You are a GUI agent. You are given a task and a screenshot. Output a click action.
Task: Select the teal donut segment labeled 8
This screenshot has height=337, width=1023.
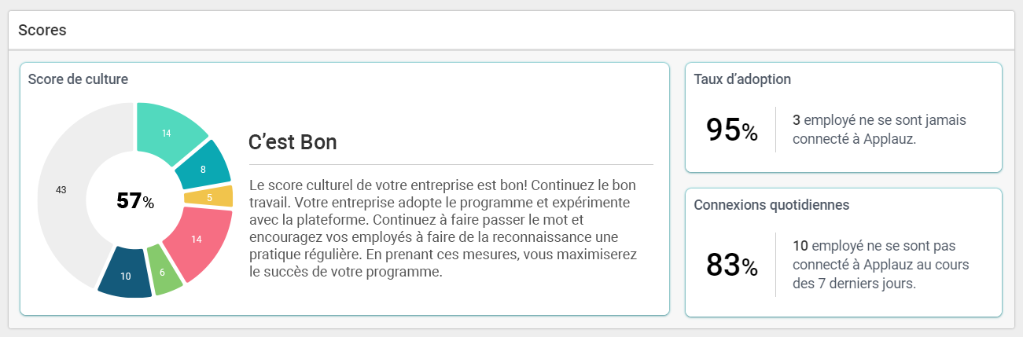pos(203,167)
